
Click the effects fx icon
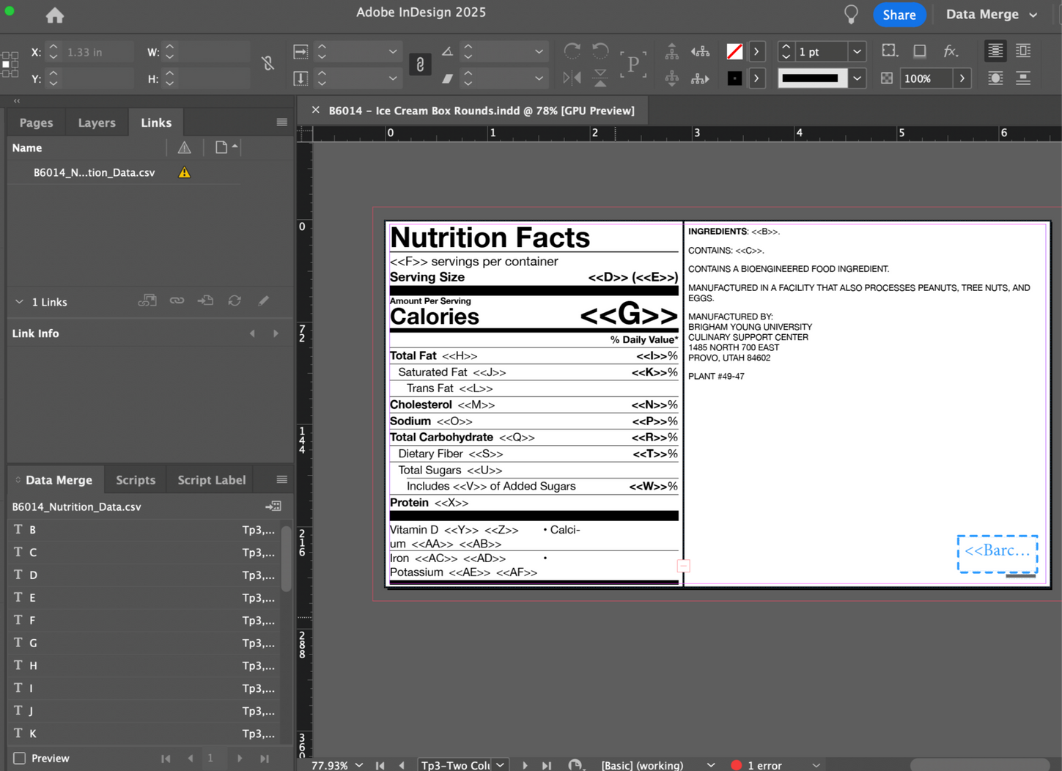coord(951,51)
